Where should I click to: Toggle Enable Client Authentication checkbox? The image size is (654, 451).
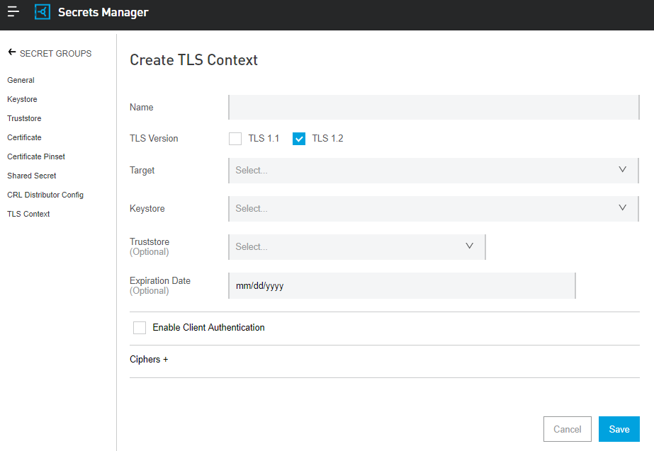tap(140, 327)
